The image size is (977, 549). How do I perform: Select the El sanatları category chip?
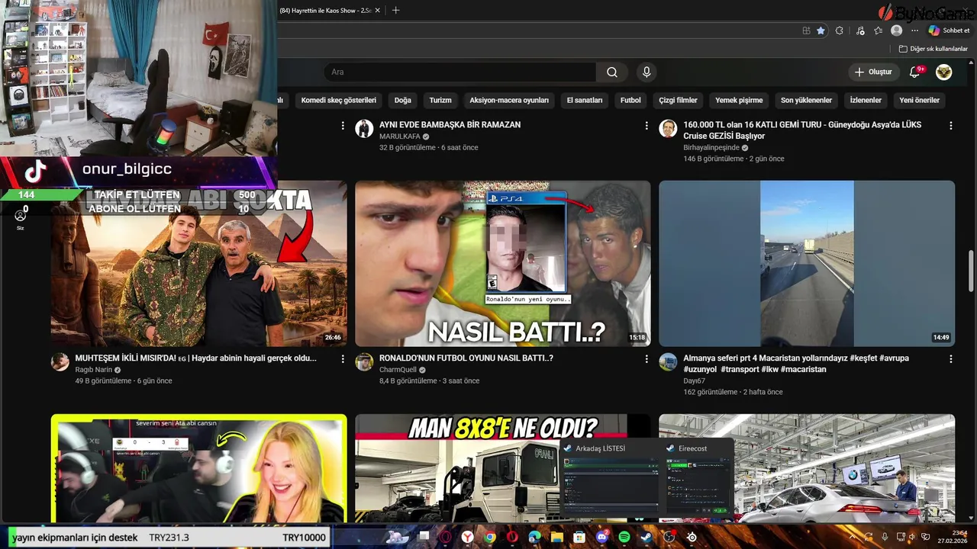[585, 100]
